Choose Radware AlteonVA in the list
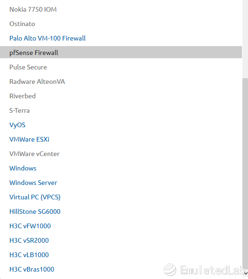 pos(121,82)
